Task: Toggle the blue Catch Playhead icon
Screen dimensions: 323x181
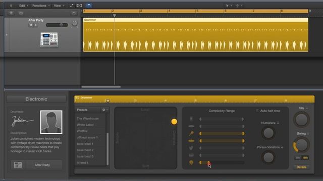Action: 89,6
